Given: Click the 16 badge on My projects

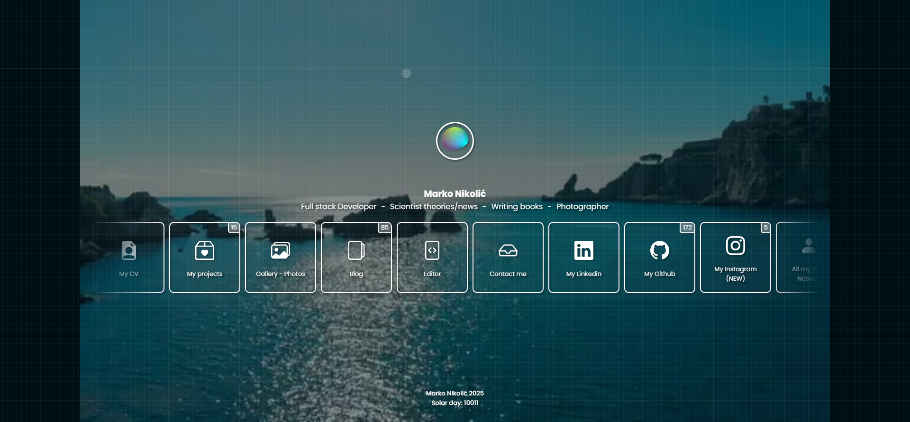Looking at the screenshot, I should tap(234, 228).
